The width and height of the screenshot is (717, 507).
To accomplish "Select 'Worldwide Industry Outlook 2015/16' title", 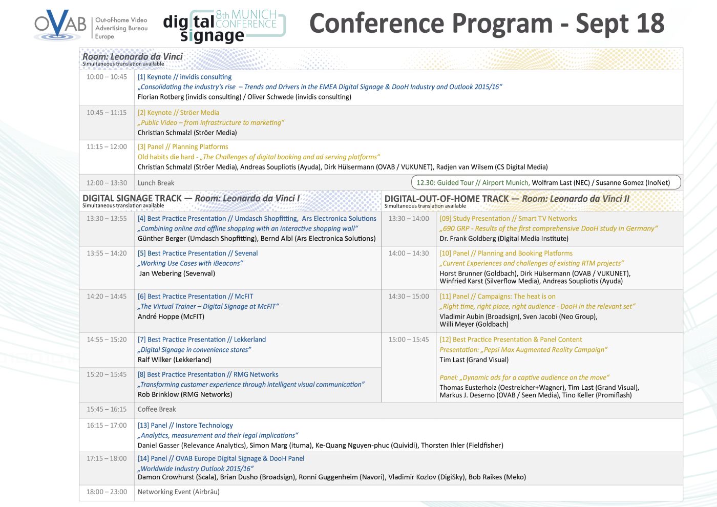I will point(196,469).
